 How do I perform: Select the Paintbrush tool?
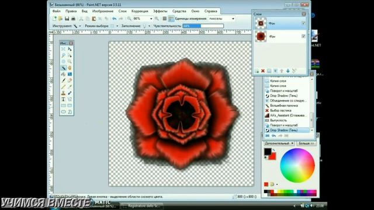tap(64, 80)
